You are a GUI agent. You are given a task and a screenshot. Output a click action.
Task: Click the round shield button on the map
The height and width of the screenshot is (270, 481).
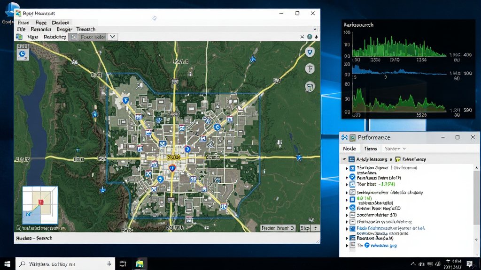pos(310,52)
